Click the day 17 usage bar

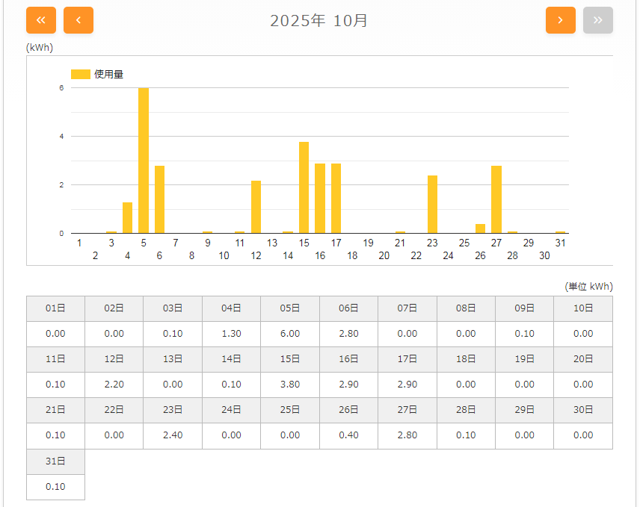[336, 199]
